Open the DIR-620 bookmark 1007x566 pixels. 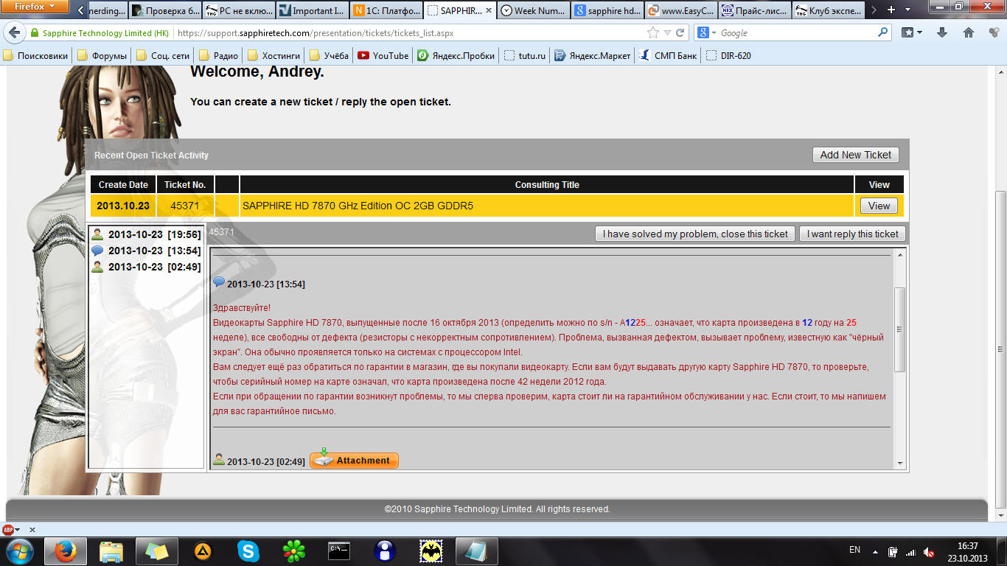point(728,55)
